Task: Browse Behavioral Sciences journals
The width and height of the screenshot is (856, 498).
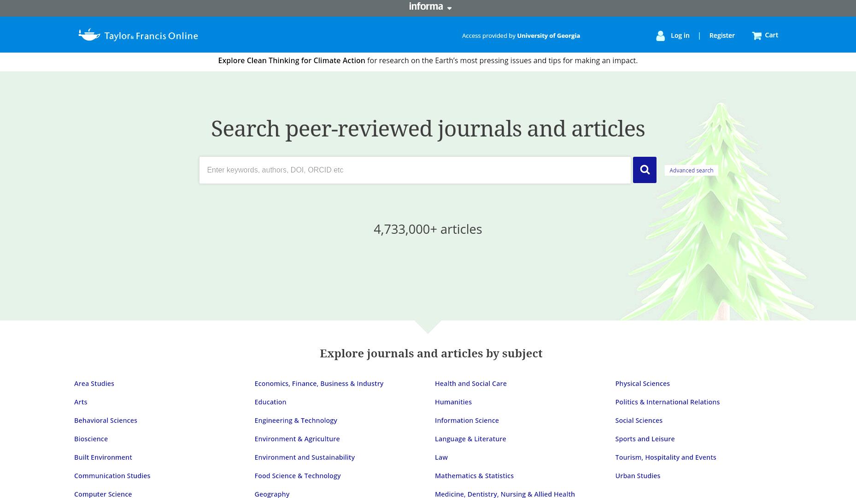Action: [x=106, y=420]
